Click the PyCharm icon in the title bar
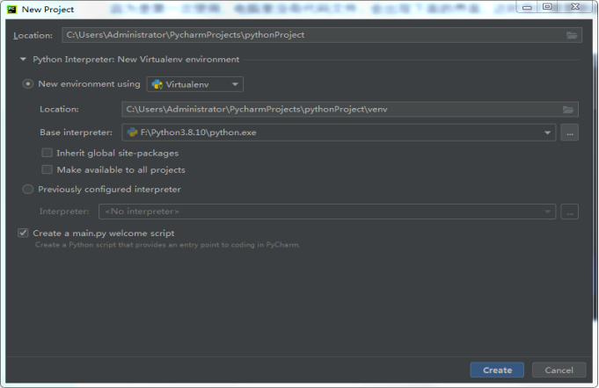599x388 pixels. coord(12,9)
